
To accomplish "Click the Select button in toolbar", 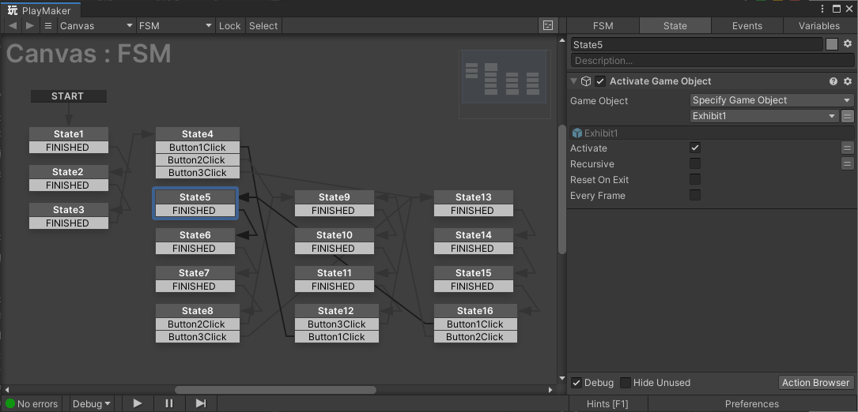I will click(263, 26).
